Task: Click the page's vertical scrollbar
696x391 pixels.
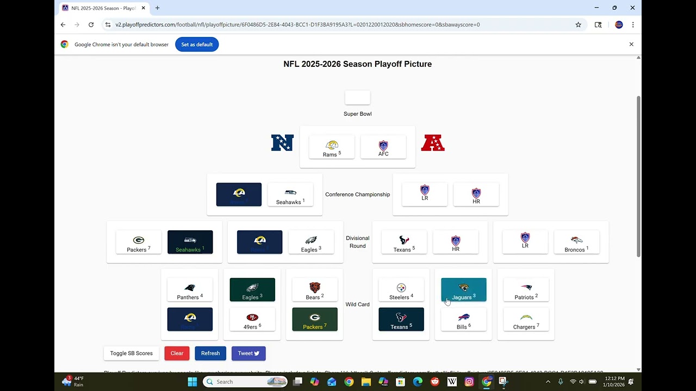Action: click(638, 175)
